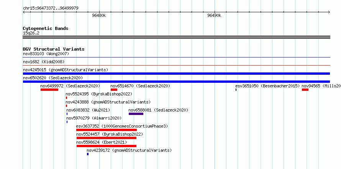Click the Cytogenetic Bands track title

pos(46,28)
